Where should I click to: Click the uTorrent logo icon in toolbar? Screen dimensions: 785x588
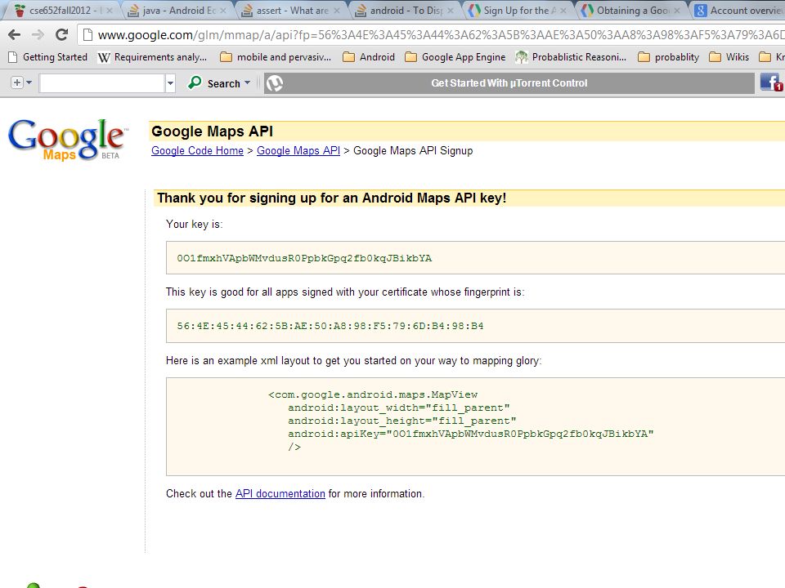tap(275, 83)
